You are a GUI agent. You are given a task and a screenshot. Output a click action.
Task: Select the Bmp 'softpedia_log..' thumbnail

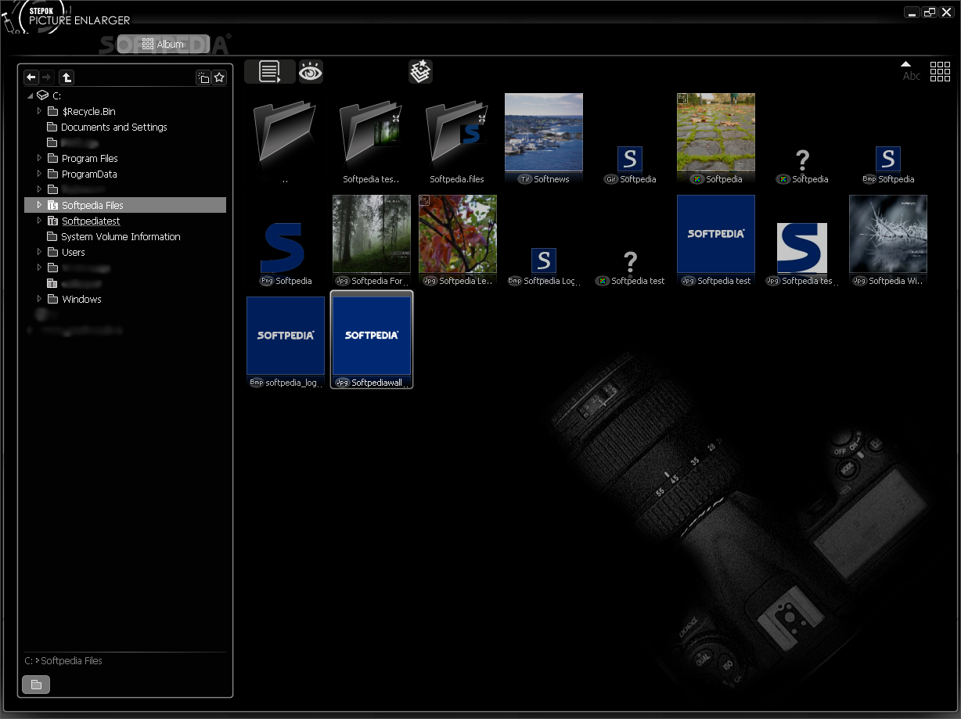[286, 336]
